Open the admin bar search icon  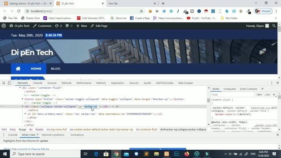(x=274, y=26)
